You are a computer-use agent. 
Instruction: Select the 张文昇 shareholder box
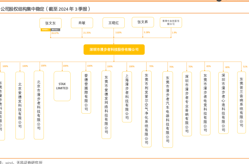[143, 22]
